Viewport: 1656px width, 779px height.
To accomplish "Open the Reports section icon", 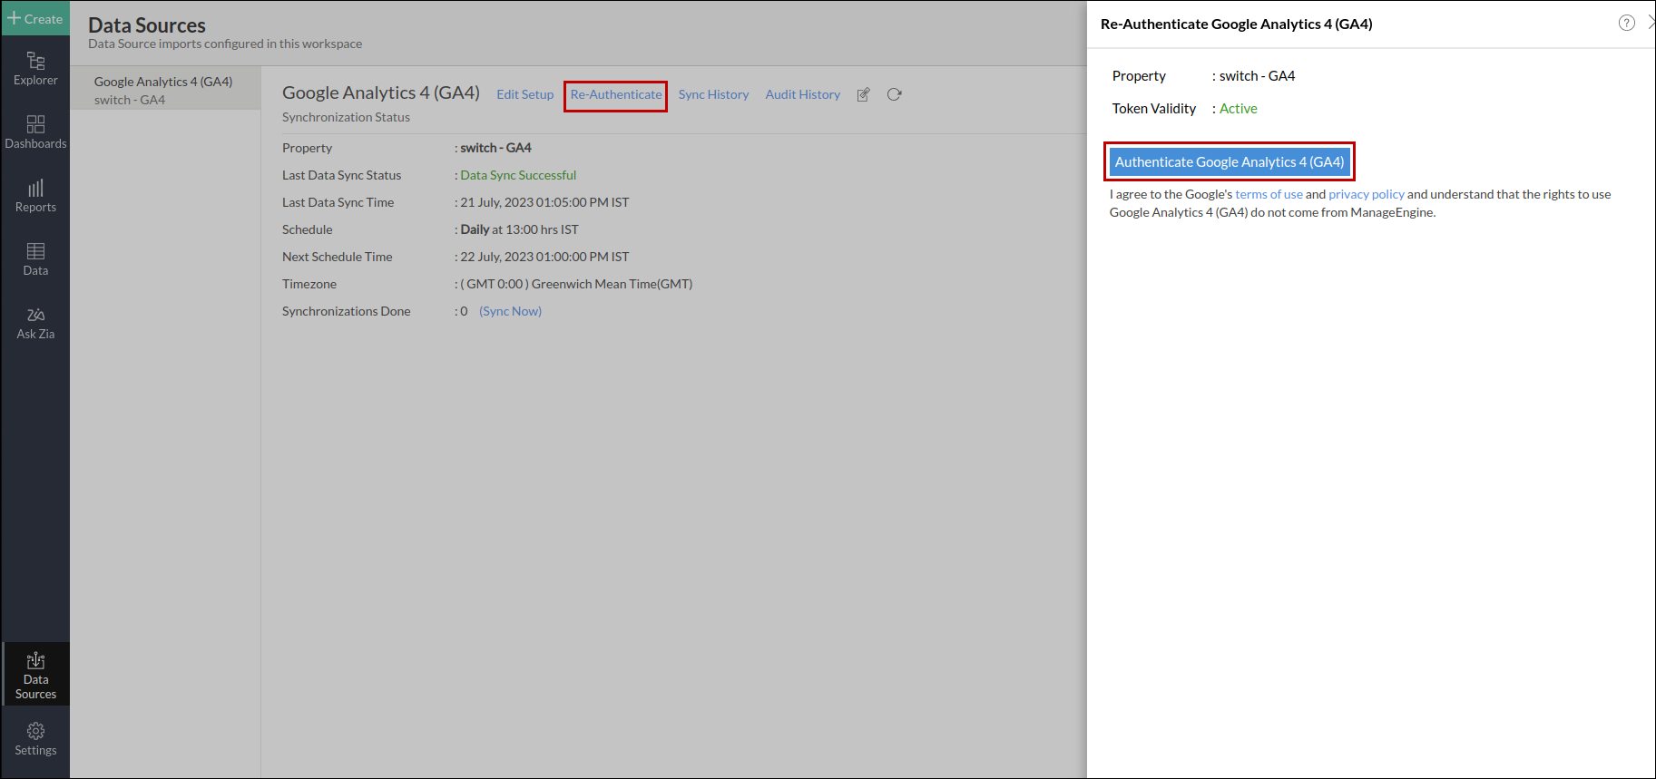I will pos(35,195).
